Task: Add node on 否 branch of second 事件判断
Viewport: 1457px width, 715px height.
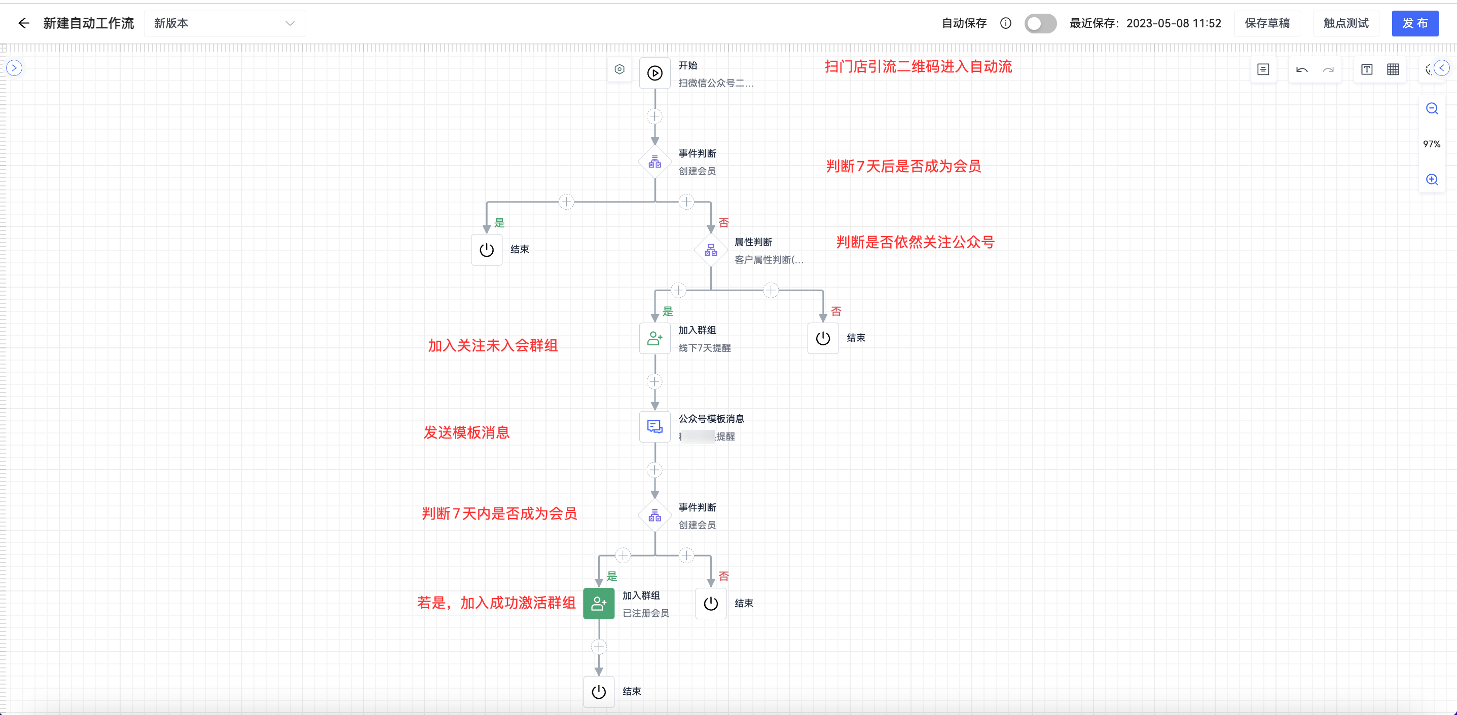Action: click(686, 555)
